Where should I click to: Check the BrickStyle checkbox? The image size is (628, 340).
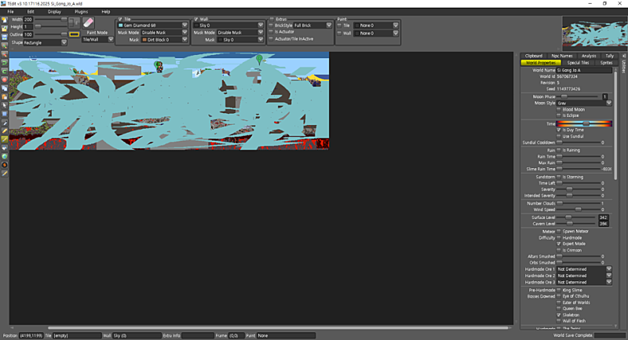(x=271, y=25)
